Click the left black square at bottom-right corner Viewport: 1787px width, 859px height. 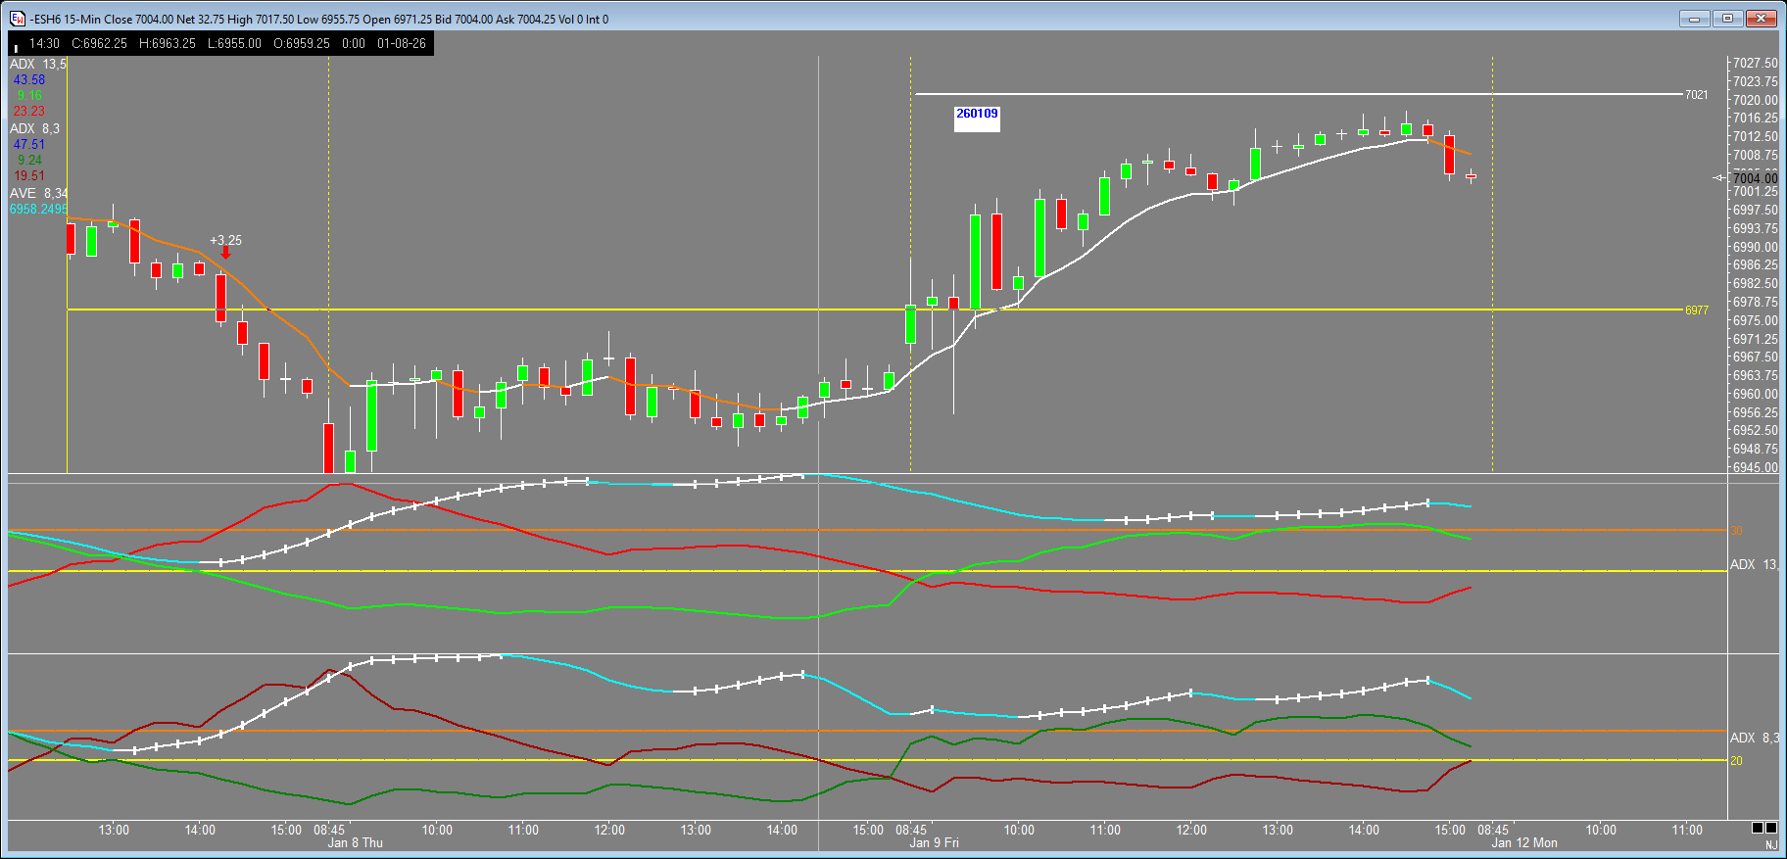point(1758,828)
